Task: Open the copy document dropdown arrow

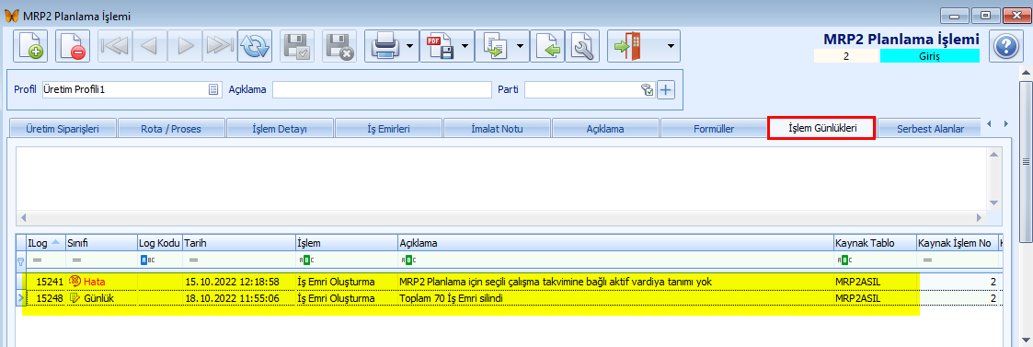Action: 520,46
